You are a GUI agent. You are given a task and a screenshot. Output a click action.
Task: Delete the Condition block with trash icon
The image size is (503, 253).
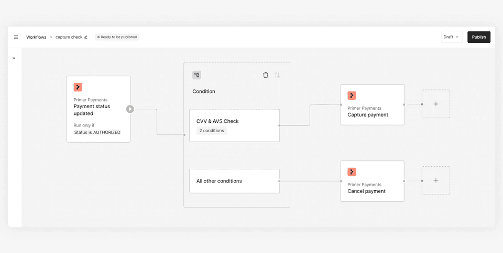click(266, 75)
